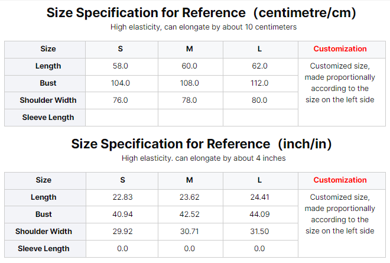Click the inch size specification title

tap(201, 144)
